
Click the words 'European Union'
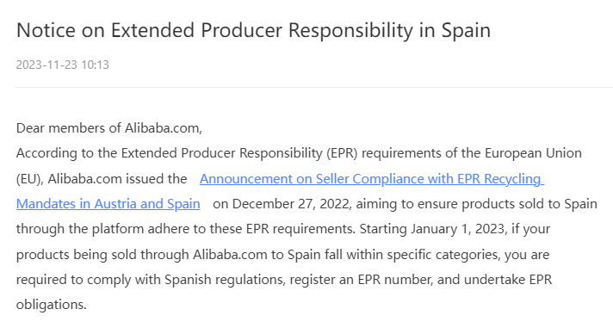[x=533, y=153]
